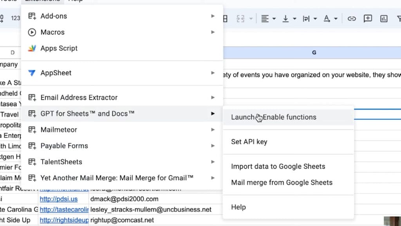Image resolution: width=401 pixels, height=226 pixels.
Task: Click the TalentSheets add-on icon
Action: click(32, 162)
